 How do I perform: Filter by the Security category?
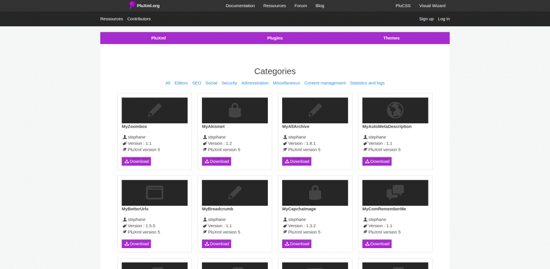click(x=229, y=83)
